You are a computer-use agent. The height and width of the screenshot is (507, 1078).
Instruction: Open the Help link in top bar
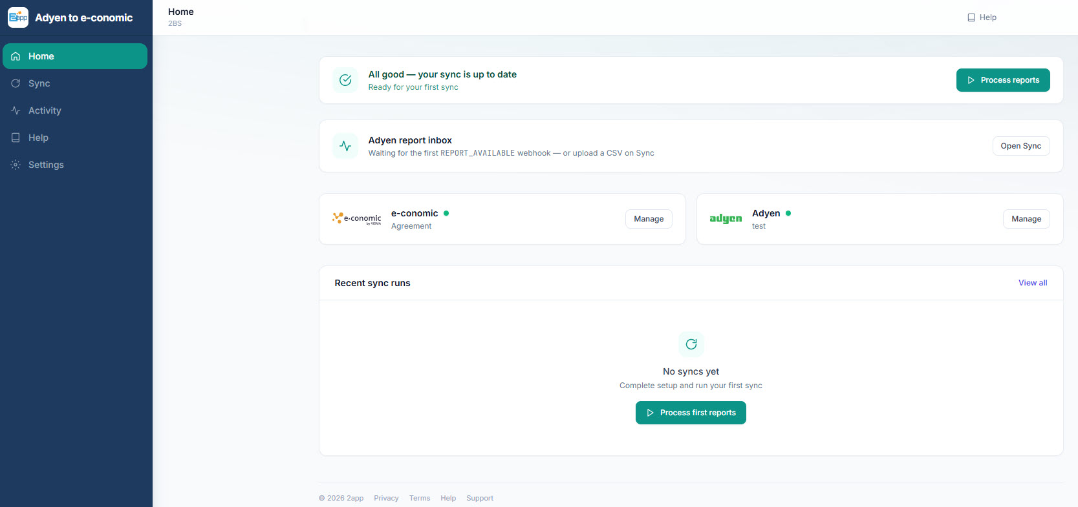[x=982, y=17]
